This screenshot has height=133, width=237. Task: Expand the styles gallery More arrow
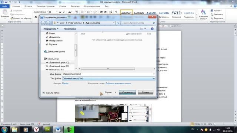coord(197,18)
